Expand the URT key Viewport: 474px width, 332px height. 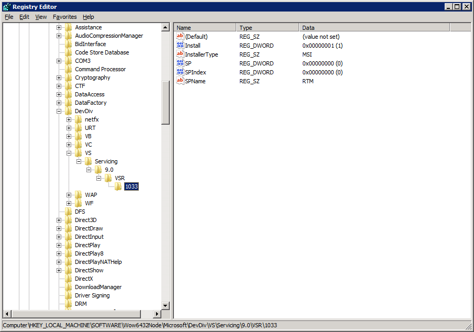(69, 128)
